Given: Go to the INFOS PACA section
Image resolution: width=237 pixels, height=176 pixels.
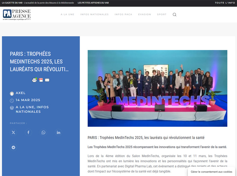Looking at the screenshot, I should pyautogui.click(x=123, y=15).
